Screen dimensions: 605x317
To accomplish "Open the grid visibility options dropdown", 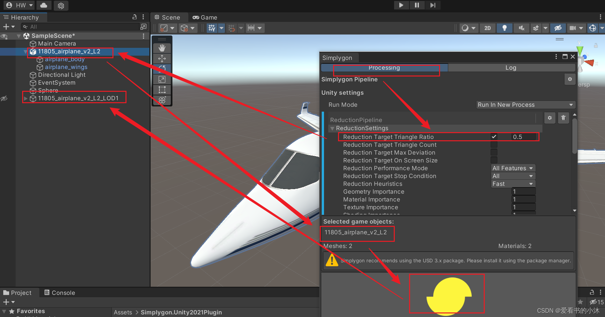I will 222,28.
